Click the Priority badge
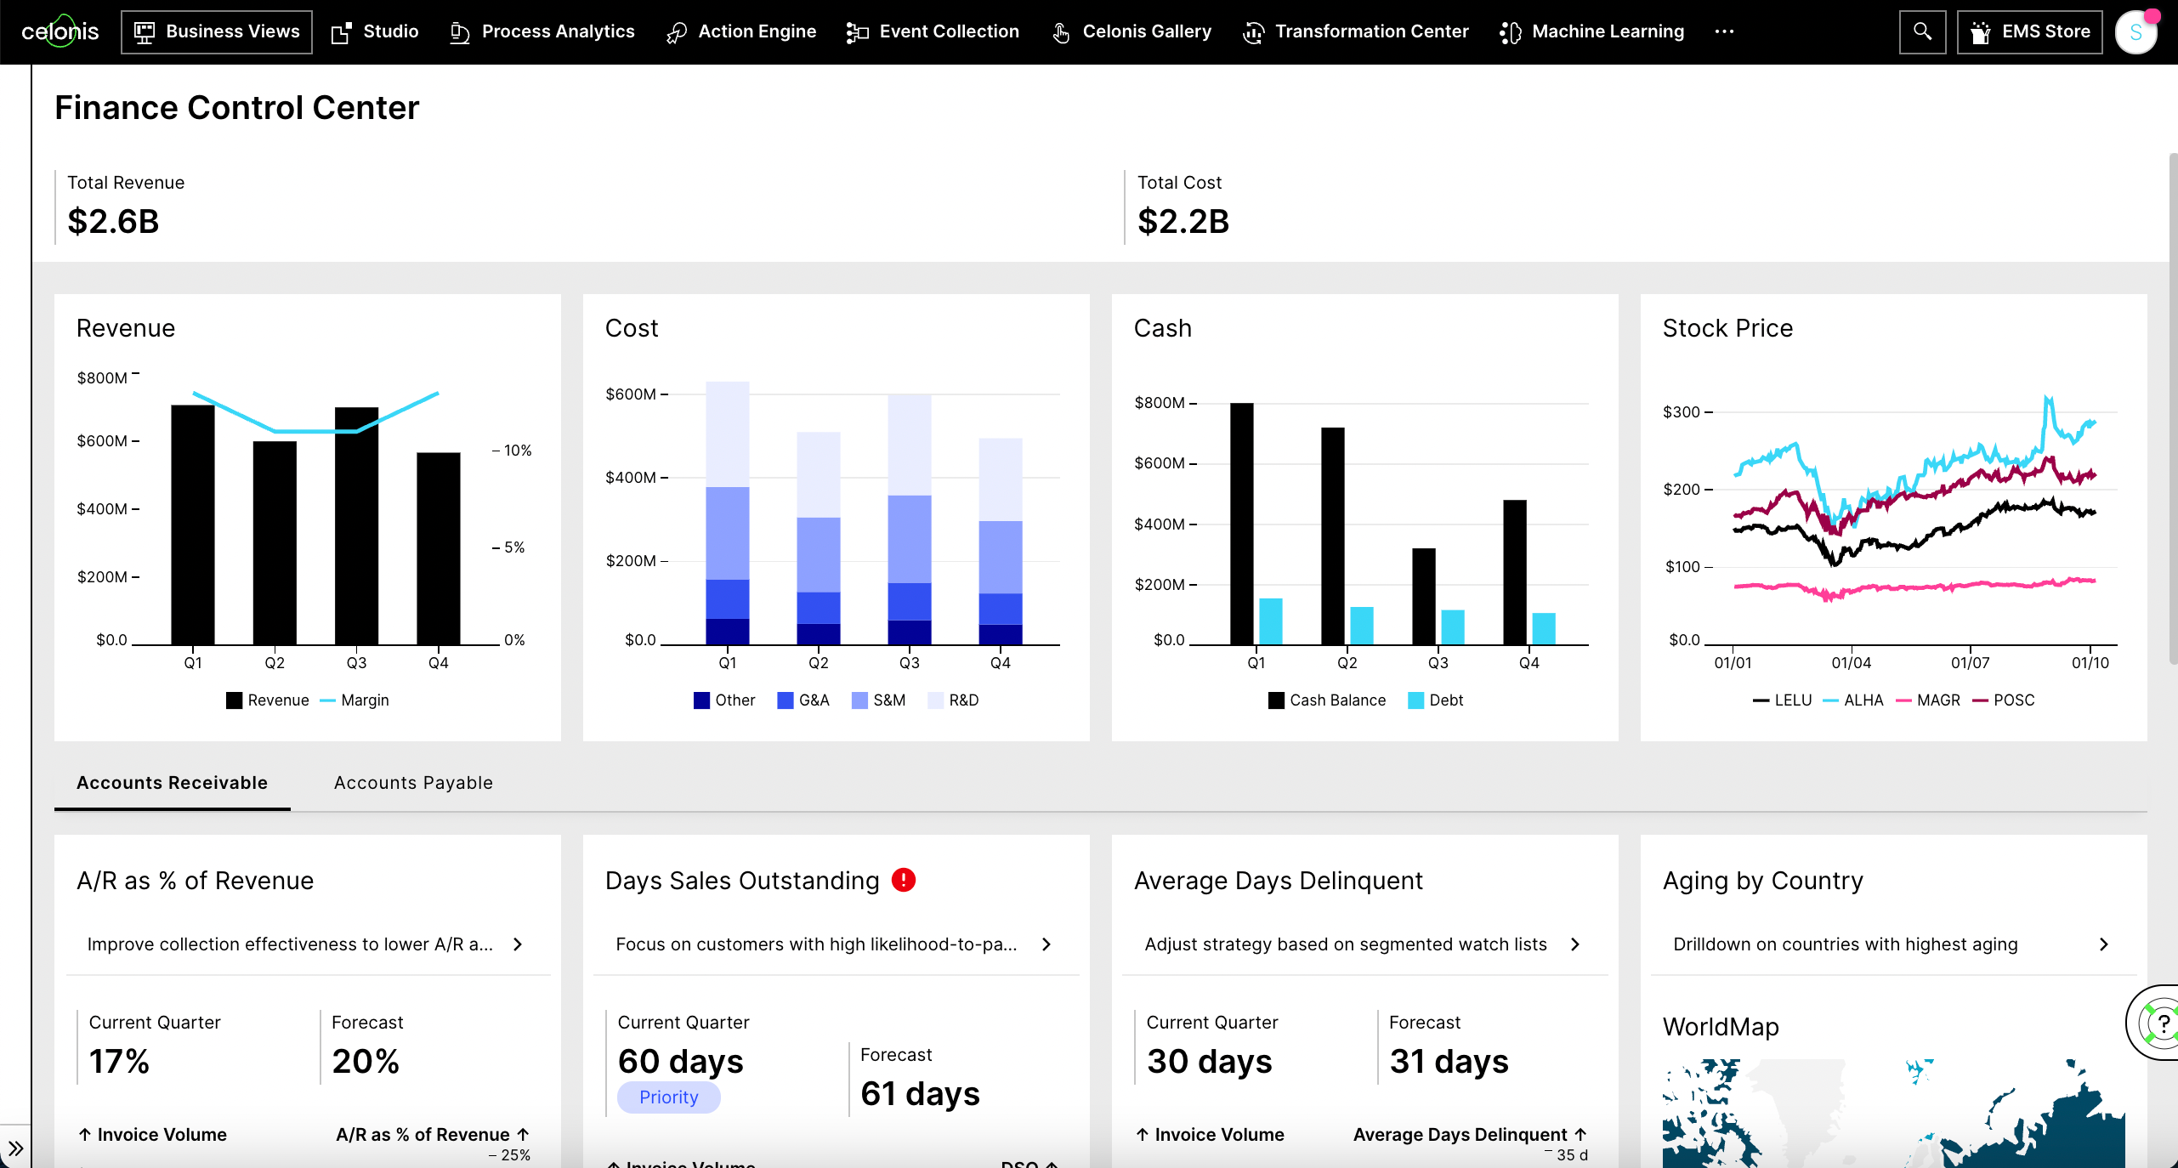 (669, 1097)
